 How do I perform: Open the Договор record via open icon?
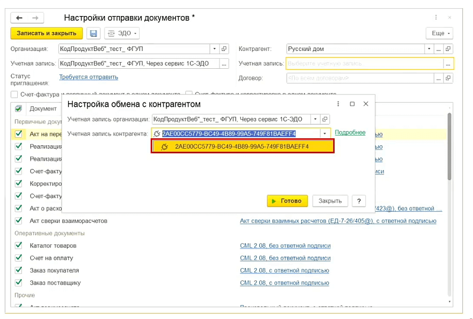click(x=448, y=78)
